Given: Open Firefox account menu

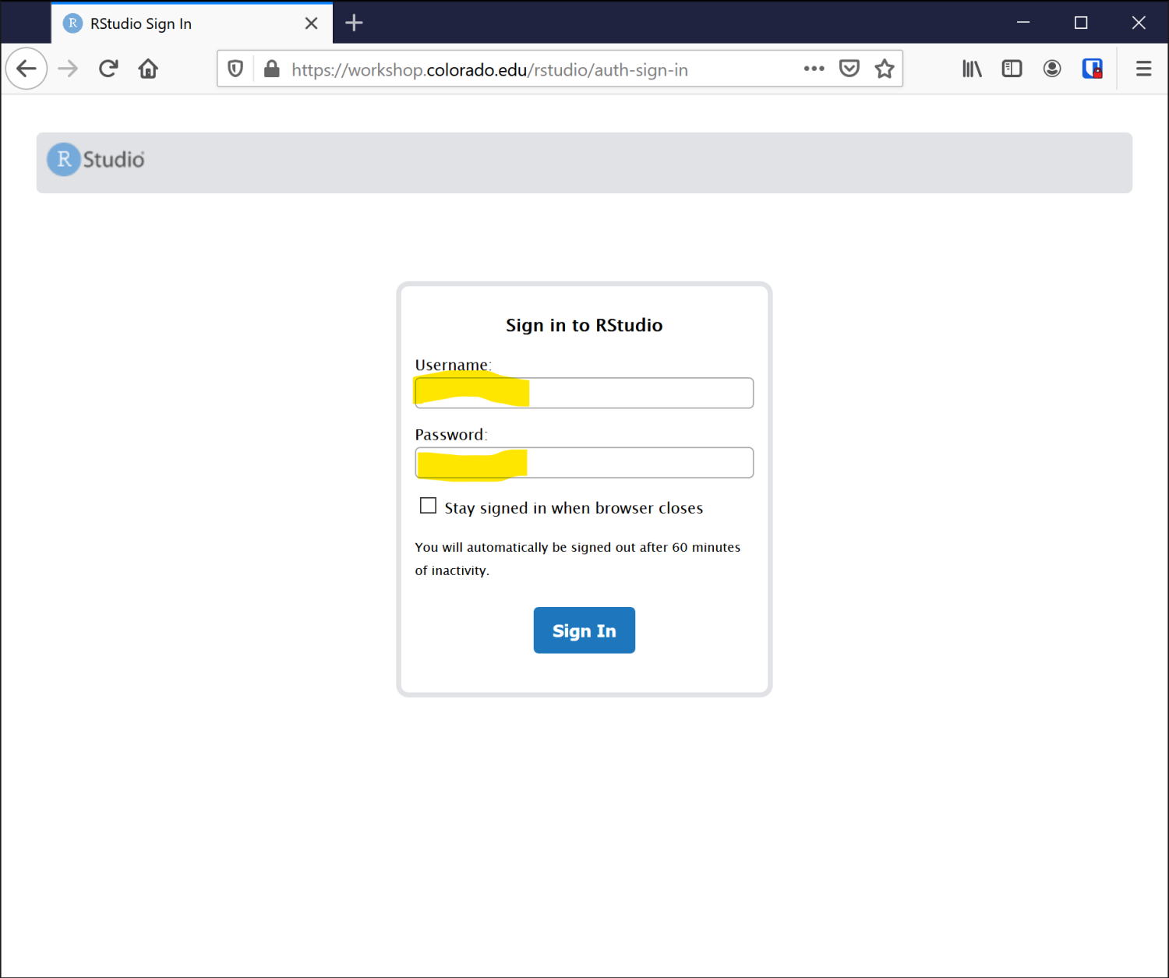Looking at the screenshot, I should coord(1052,69).
